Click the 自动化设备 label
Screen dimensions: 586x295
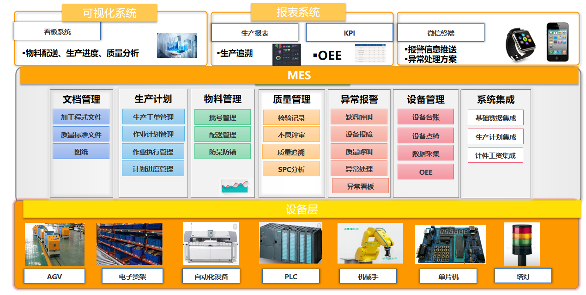tap(211, 277)
